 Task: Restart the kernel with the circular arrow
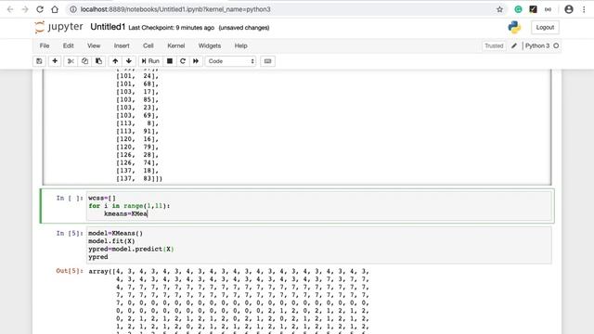tap(183, 61)
